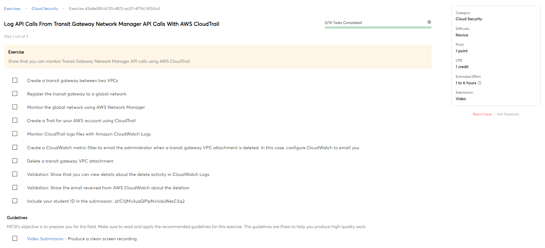Open Cloud Security breadcrumb link
545x248 pixels.
(45, 9)
